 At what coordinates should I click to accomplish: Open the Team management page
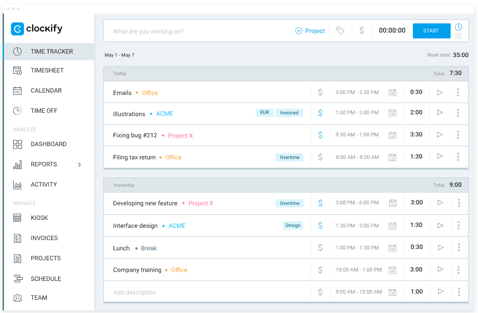[39, 298]
